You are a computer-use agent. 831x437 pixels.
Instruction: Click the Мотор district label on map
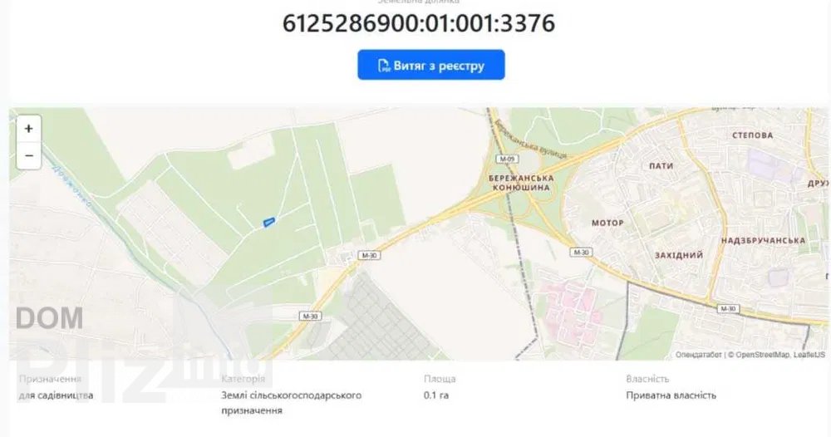point(607,223)
